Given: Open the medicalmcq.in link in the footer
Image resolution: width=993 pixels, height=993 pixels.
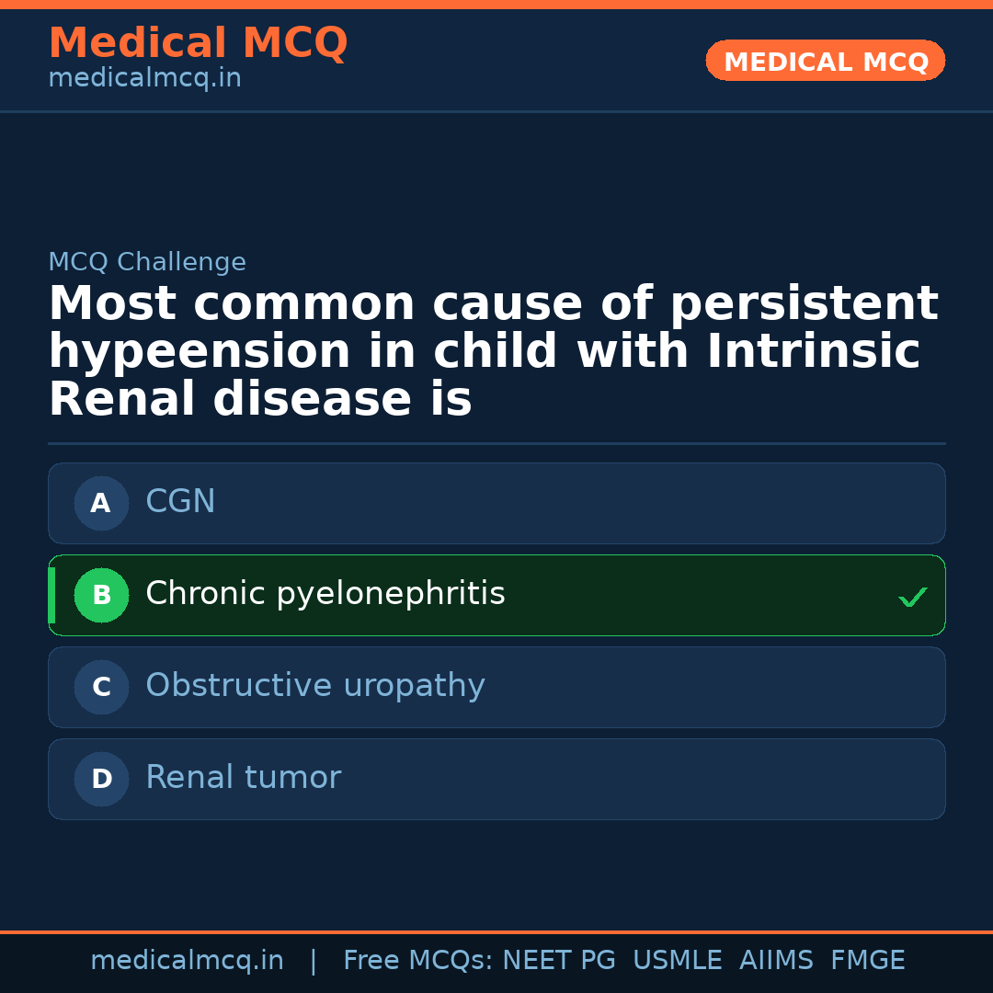Looking at the screenshot, I should click(x=187, y=961).
